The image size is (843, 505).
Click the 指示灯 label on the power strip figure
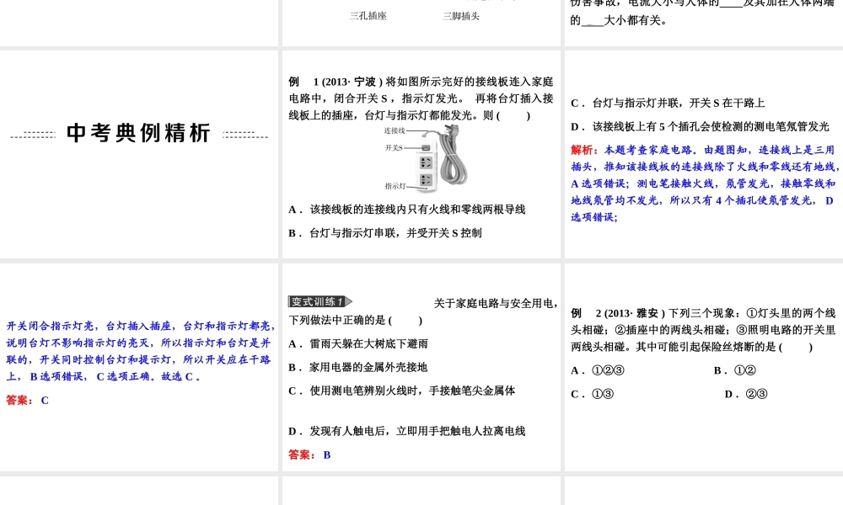click(395, 186)
